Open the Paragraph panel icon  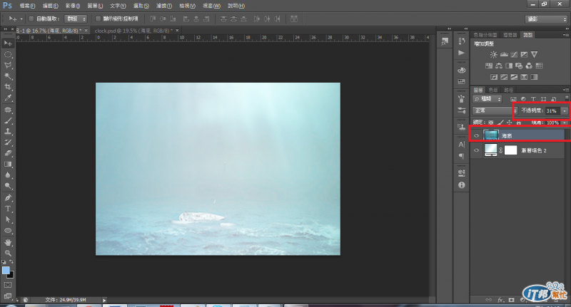pos(462,156)
